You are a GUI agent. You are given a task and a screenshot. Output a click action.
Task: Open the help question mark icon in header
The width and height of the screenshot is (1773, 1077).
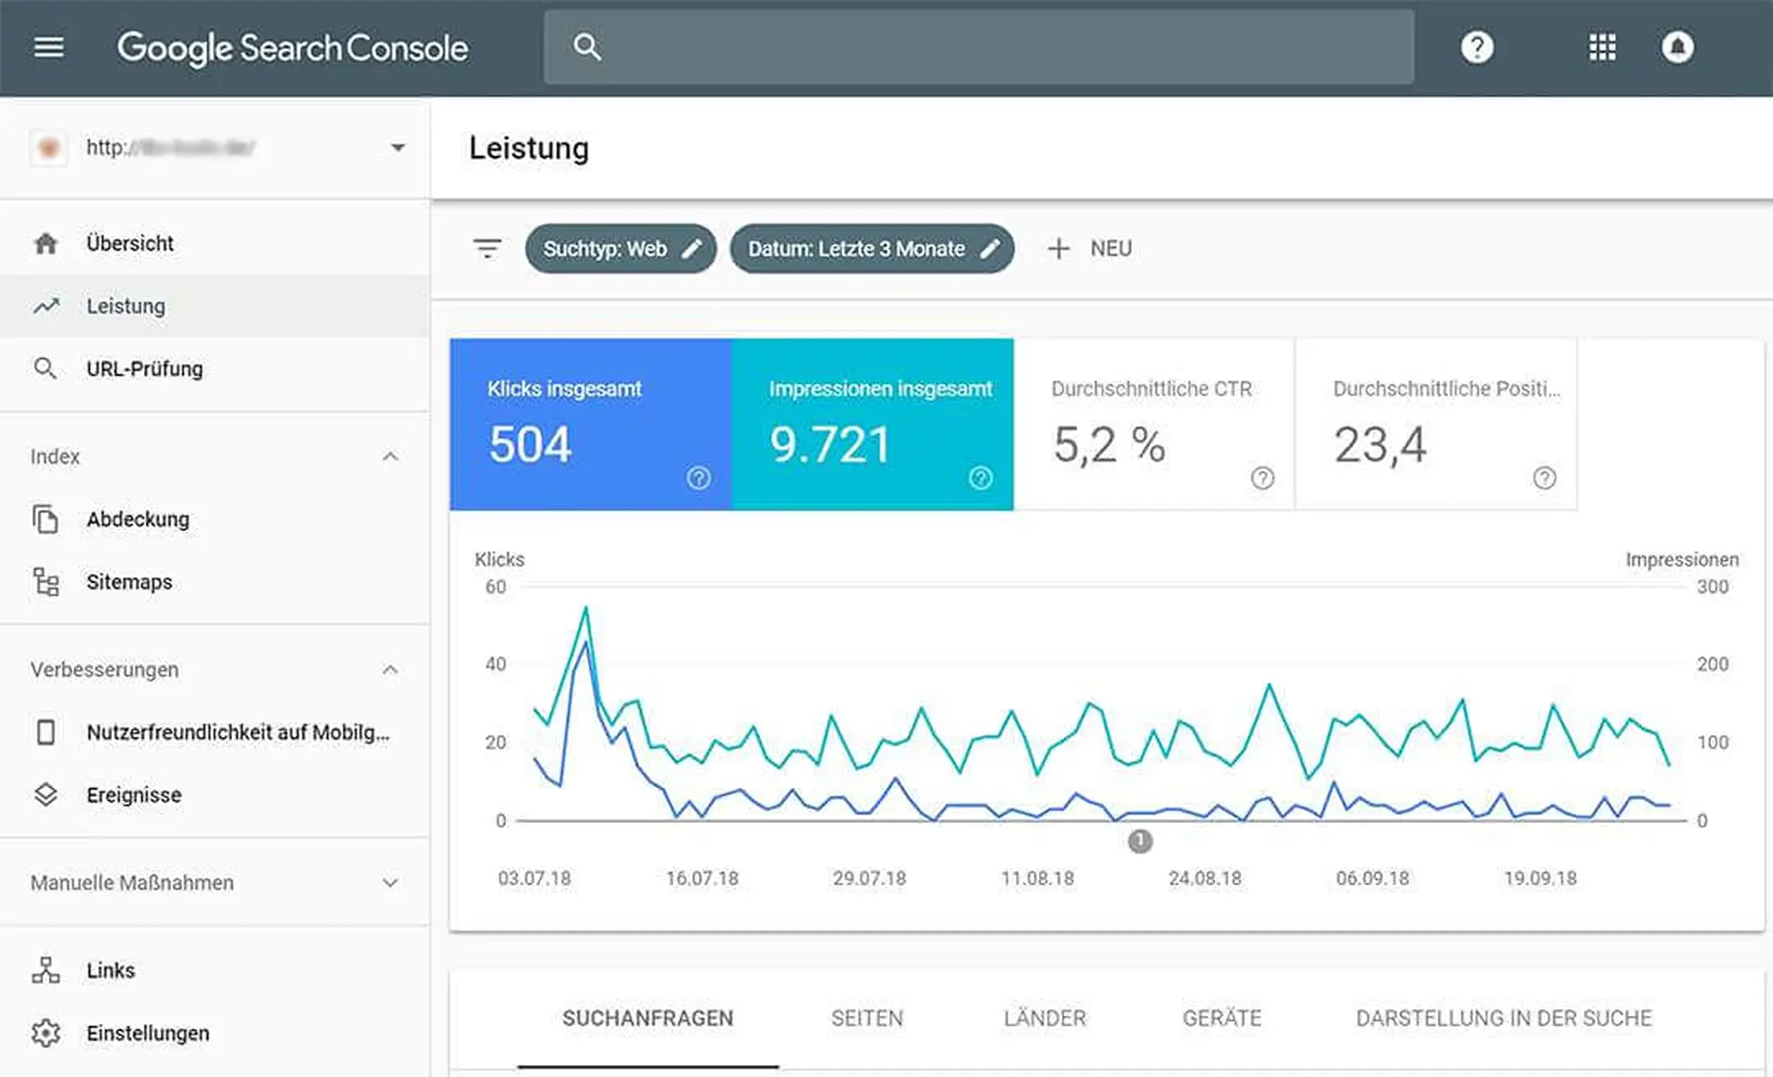[1477, 47]
